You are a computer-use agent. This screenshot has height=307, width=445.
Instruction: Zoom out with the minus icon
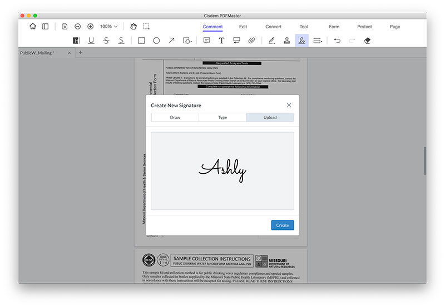[77, 26]
